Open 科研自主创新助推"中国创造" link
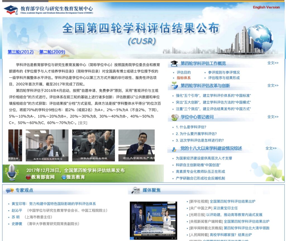Image resolution: width=286 pixels, height=241 pixels. [x=198, y=165]
